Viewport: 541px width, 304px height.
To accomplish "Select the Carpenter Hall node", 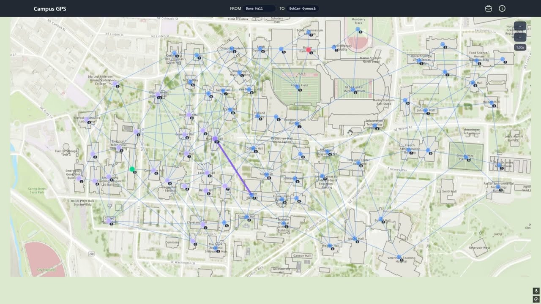I will (153, 170).
